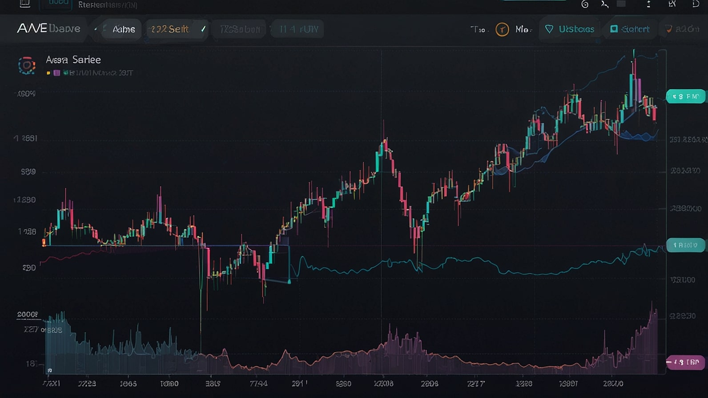Click the green upper price tag on right axis
Screen dimensions: 708x398
click(685, 96)
